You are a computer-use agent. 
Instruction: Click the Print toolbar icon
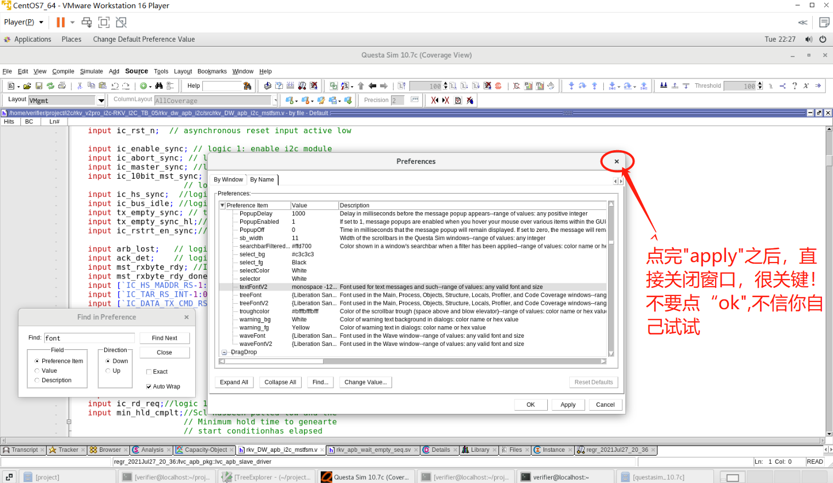coord(62,86)
